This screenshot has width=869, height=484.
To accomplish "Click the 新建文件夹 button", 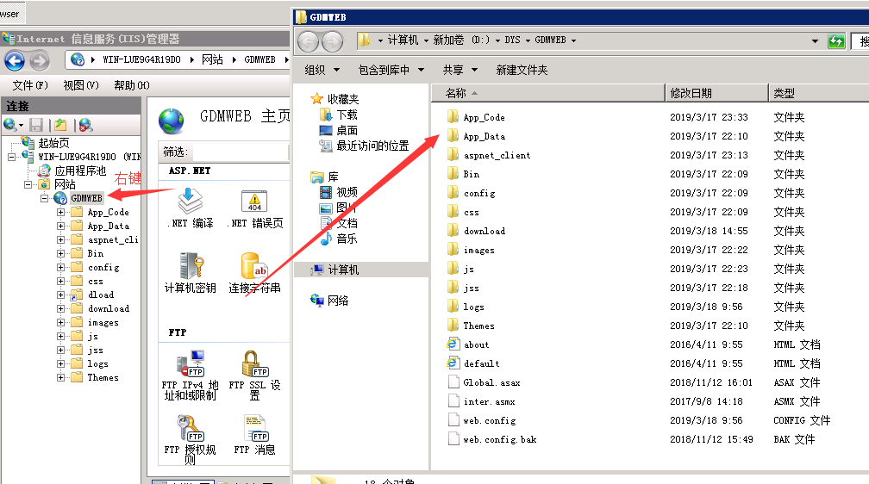I will coord(522,70).
